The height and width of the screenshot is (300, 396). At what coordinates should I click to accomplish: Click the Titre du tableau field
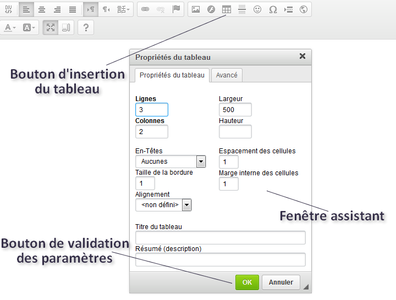click(220, 237)
